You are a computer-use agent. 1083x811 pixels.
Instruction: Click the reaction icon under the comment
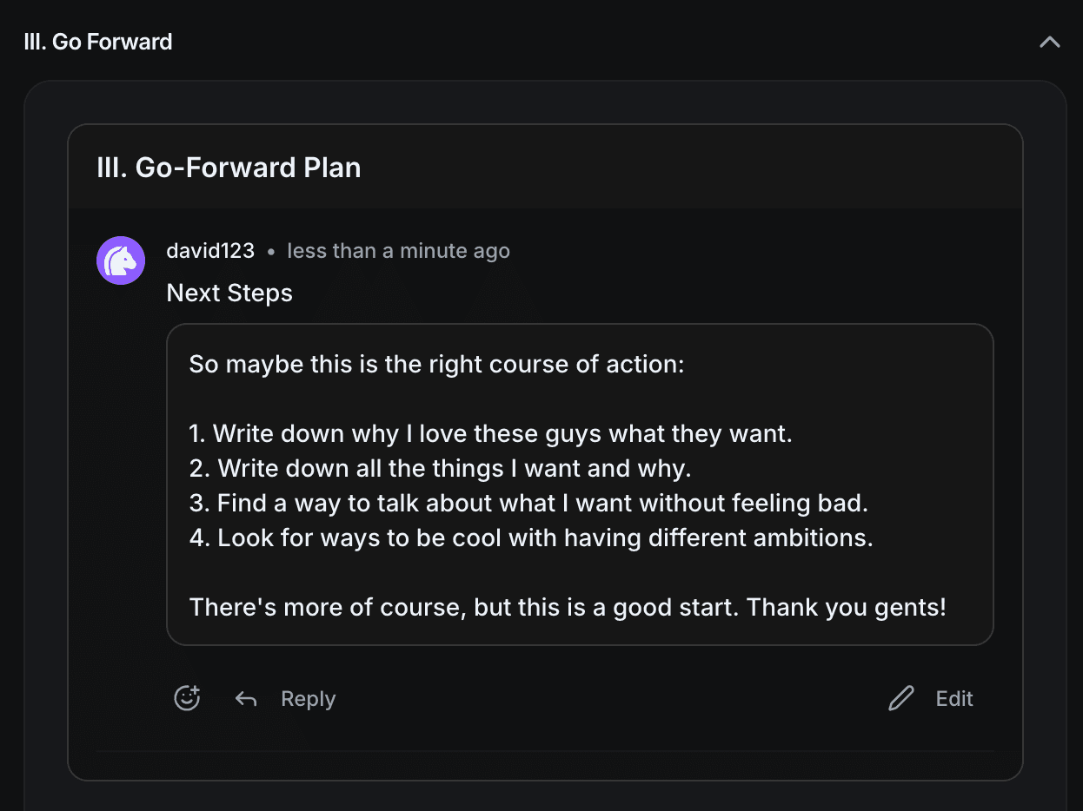[187, 697]
